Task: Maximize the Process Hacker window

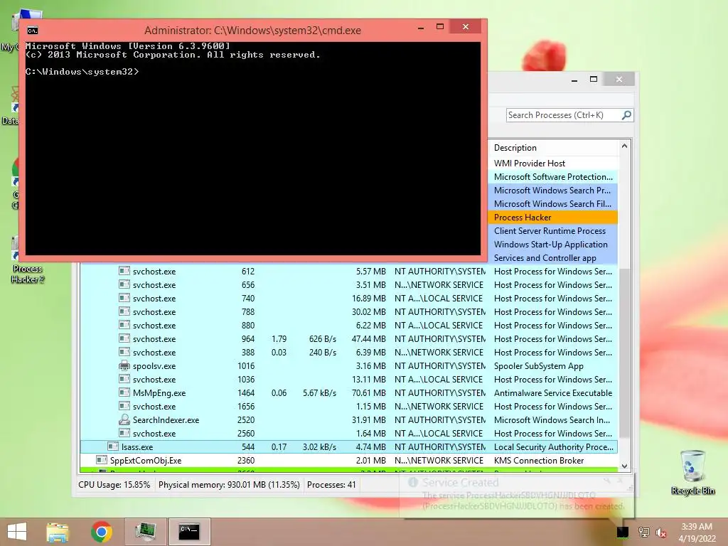Action: tap(594, 80)
